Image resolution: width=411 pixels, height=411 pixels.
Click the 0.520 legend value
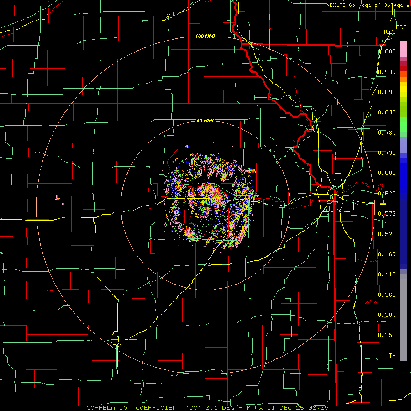pos(387,234)
